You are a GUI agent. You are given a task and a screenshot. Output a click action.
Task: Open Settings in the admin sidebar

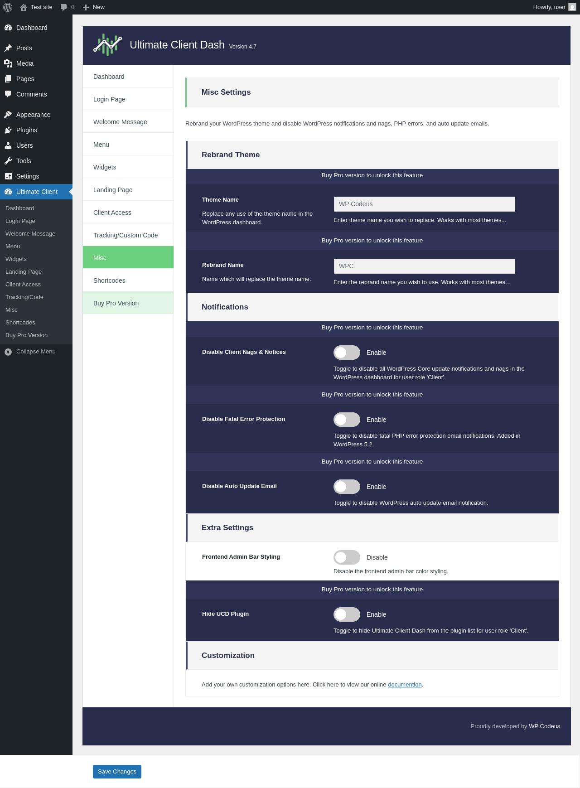pyautogui.click(x=36, y=176)
